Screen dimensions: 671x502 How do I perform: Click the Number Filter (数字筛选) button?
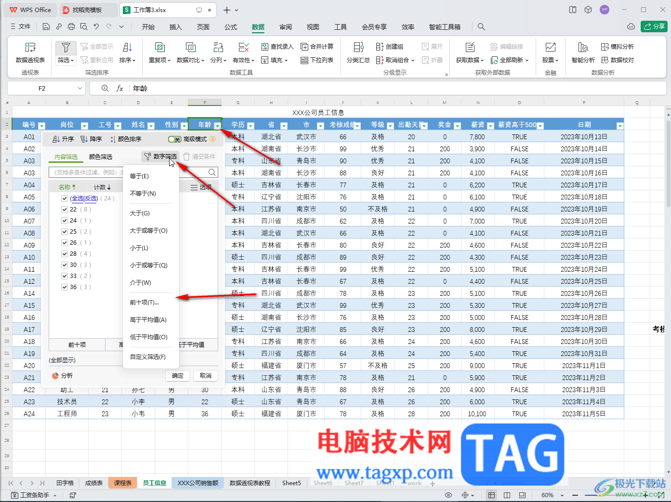160,157
